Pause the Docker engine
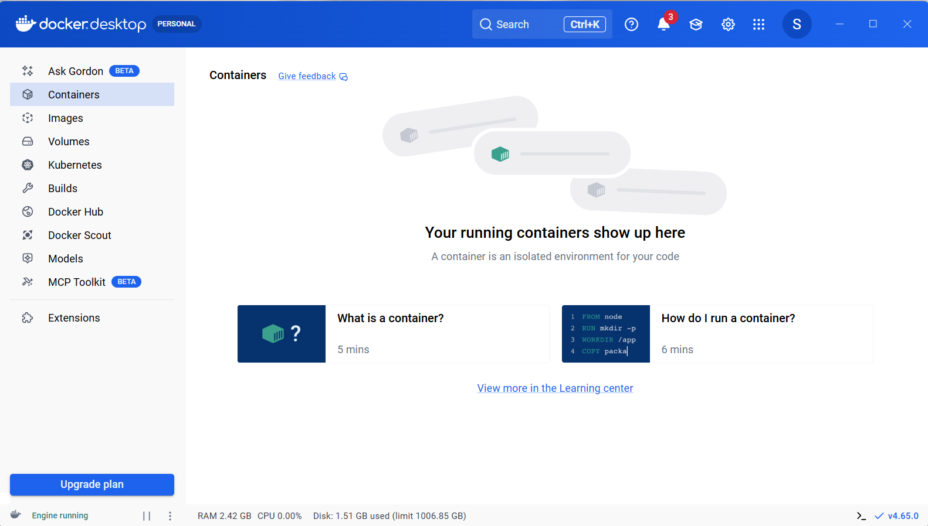Viewport: 928px width, 526px height. click(x=147, y=516)
